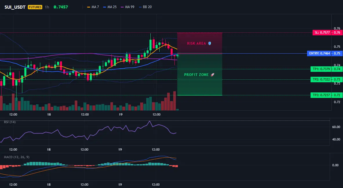Screen dimensions: 343x188
Task: Click the SUI_USDT symbol name
Action: tap(15, 7)
